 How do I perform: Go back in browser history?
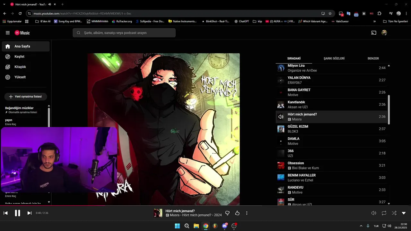click(5, 13)
